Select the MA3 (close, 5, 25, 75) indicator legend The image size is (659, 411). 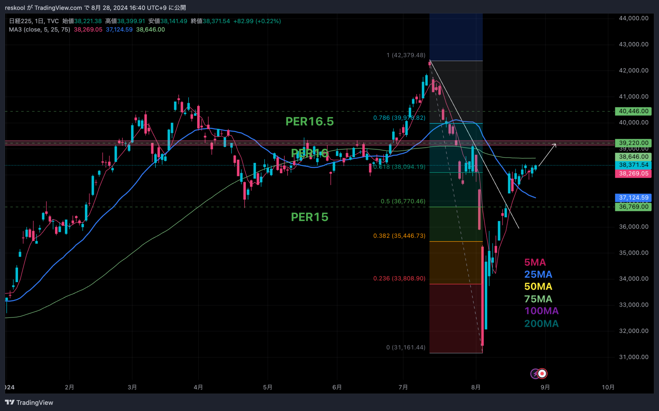coord(39,30)
